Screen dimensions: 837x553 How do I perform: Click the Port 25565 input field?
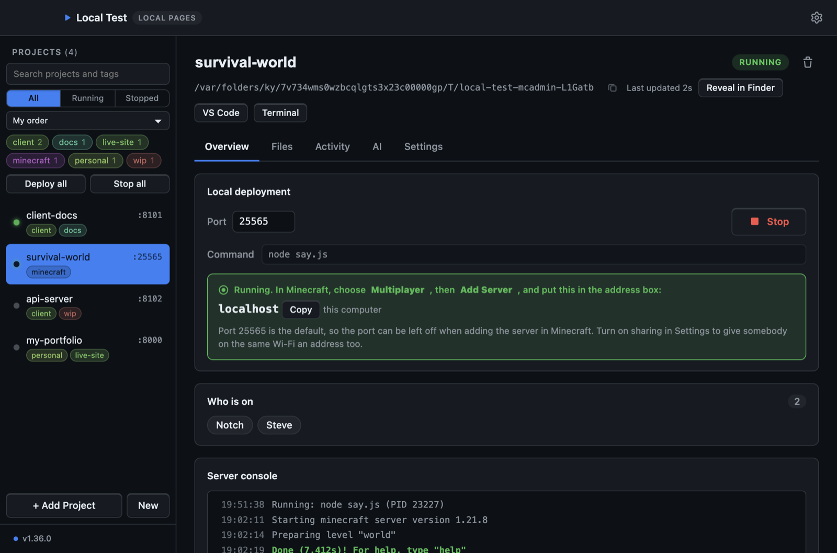[x=264, y=222]
